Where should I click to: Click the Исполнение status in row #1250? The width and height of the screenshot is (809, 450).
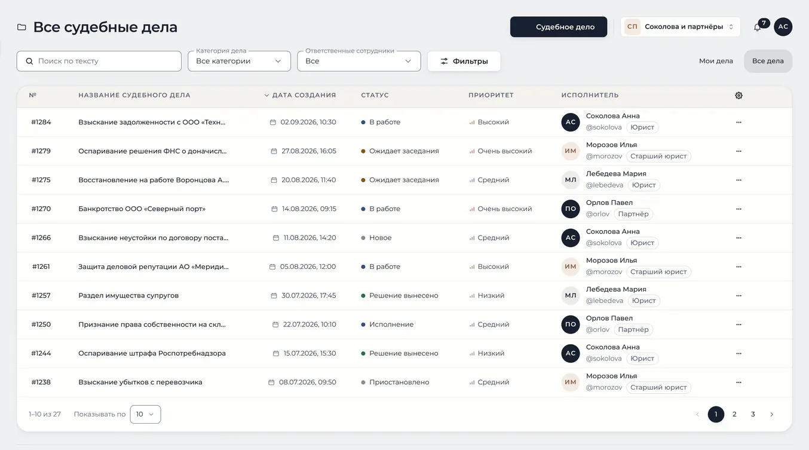[387, 325]
